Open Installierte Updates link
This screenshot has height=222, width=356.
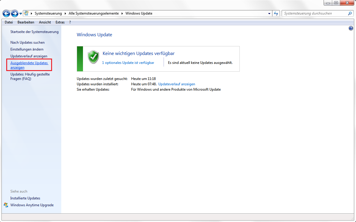click(x=25, y=198)
